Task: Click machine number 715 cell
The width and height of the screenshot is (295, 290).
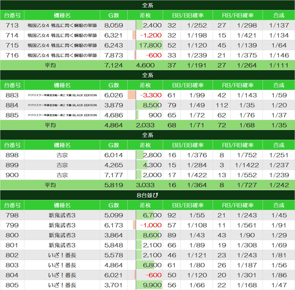Action: point(12,45)
